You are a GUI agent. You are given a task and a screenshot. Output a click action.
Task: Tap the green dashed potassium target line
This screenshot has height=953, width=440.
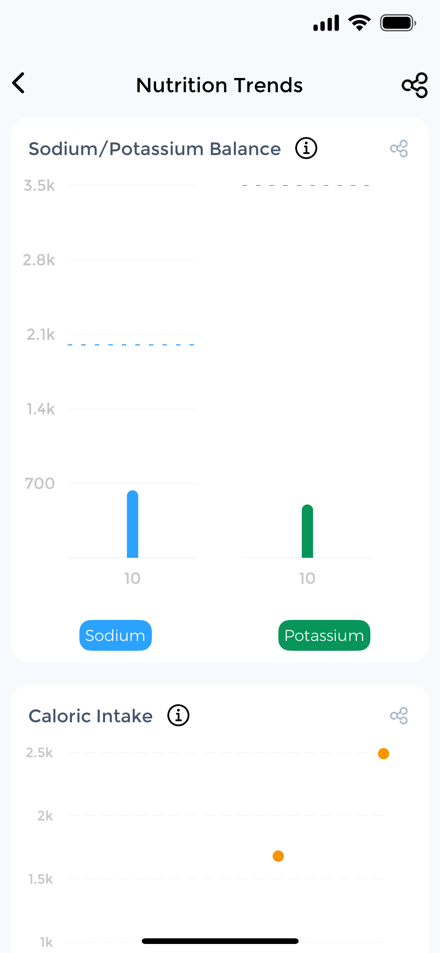(x=306, y=186)
